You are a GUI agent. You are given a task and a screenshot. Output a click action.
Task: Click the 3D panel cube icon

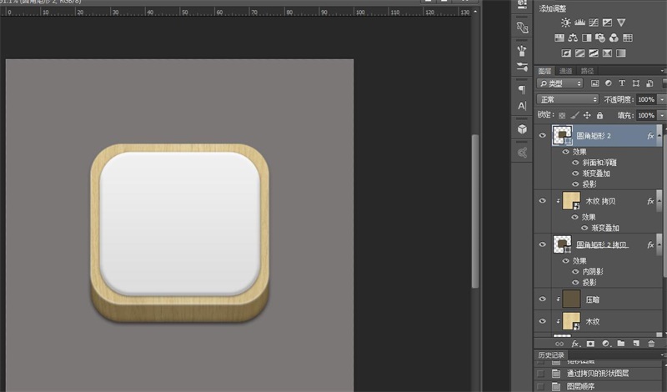[522, 129]
